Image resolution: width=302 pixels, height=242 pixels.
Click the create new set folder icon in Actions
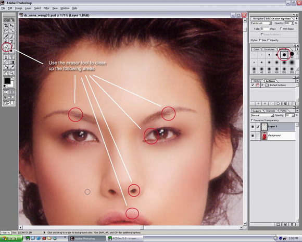point(279,104)
